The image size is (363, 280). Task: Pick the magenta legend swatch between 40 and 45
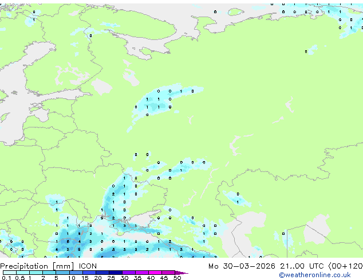click(155, 273)
